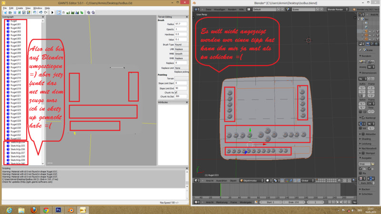Open the Window menu in GIANTS Editor

[38, 8]
